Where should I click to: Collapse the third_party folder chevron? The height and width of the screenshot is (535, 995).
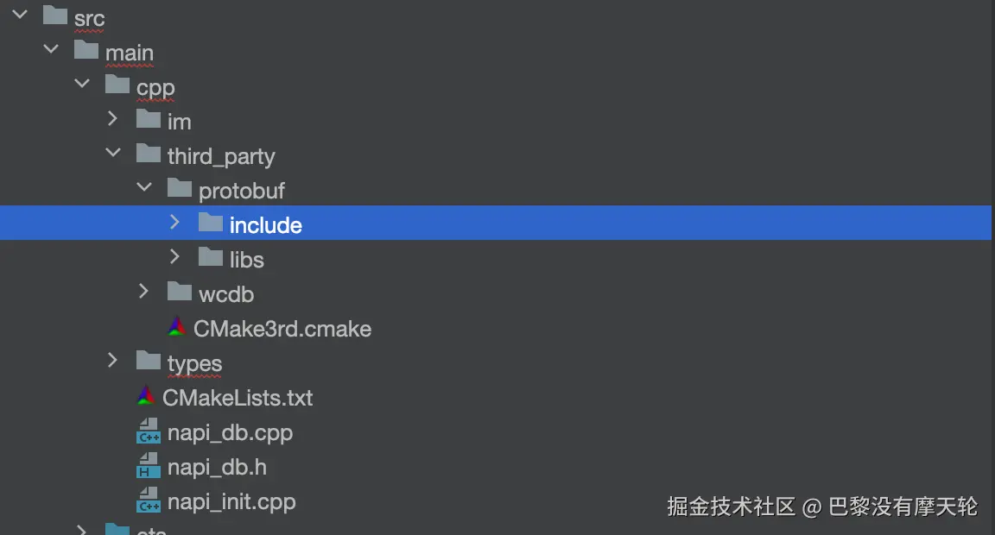pos(113,153)
